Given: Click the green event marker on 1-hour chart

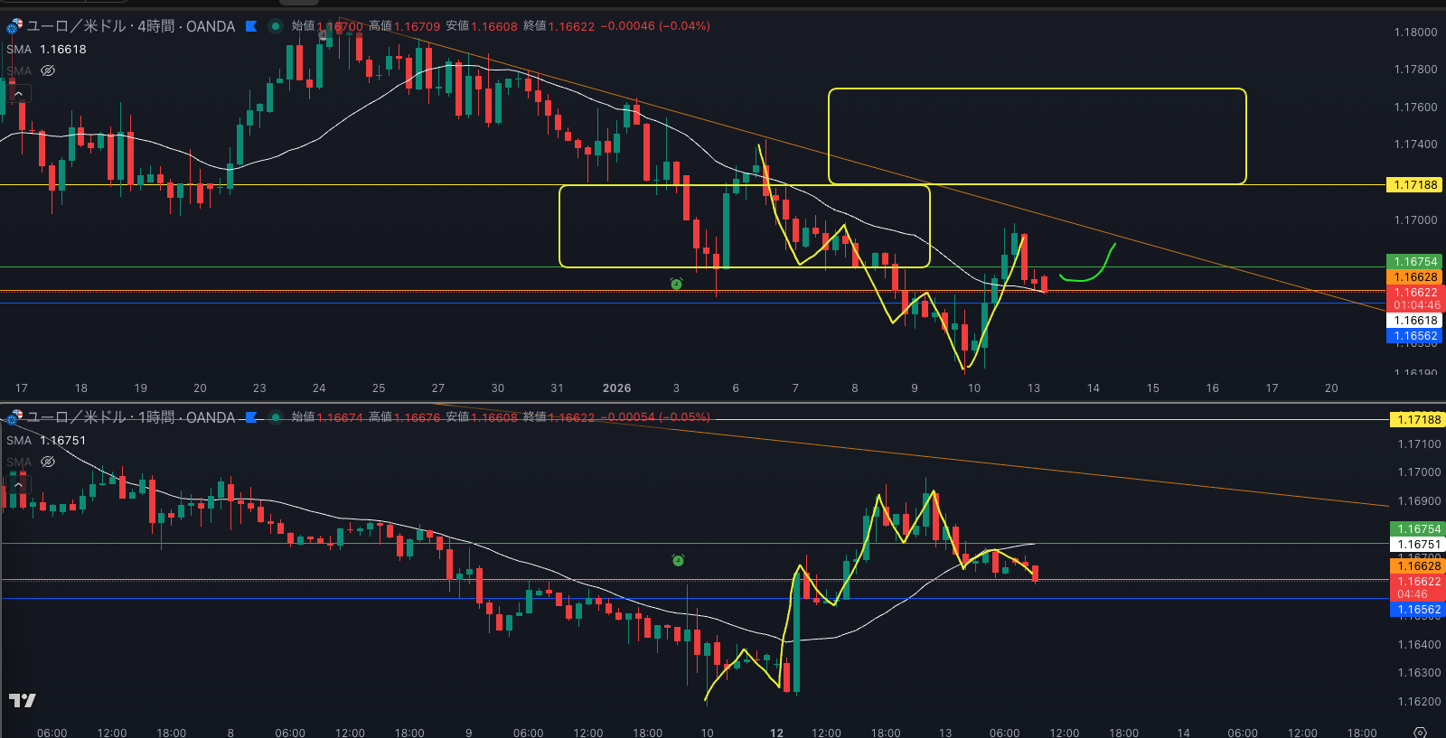Looking at the screenshot, I should [x=678, y=561].
